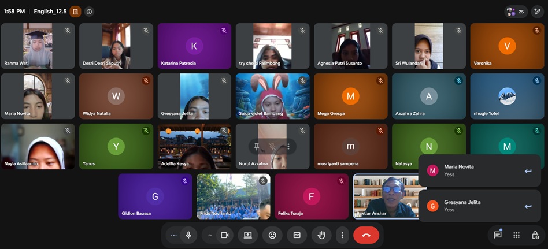Click muted mic icon on Sri Wulandari's tile
This screenshot has width=548, height=249.
point(459,31)
